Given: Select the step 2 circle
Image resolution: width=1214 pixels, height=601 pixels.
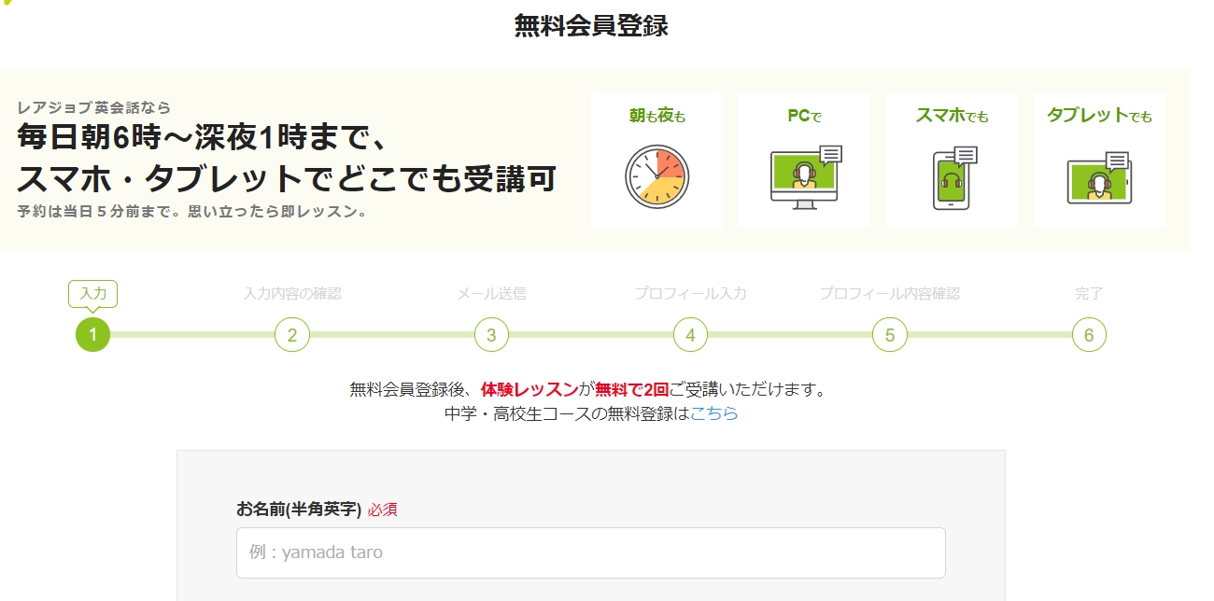Looking at the screenshot, I should point(292,335).
